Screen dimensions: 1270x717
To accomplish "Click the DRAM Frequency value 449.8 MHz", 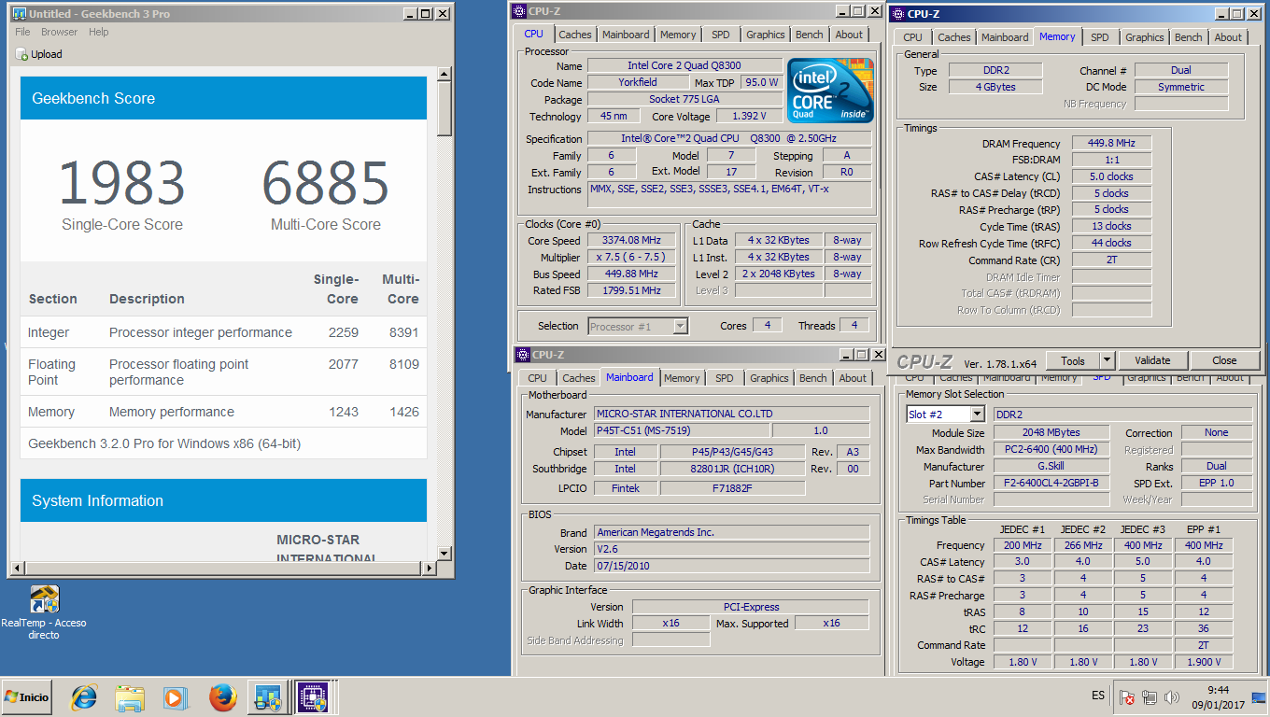I will point(1111,143).
